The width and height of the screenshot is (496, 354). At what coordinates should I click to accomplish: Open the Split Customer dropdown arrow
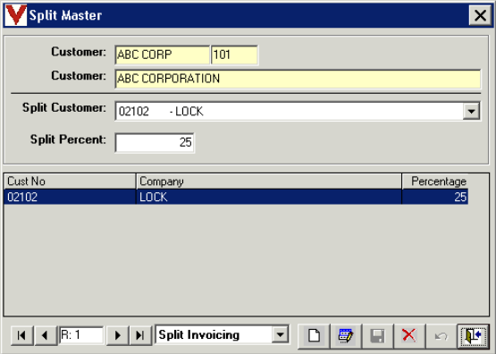[x=471, y=111]
